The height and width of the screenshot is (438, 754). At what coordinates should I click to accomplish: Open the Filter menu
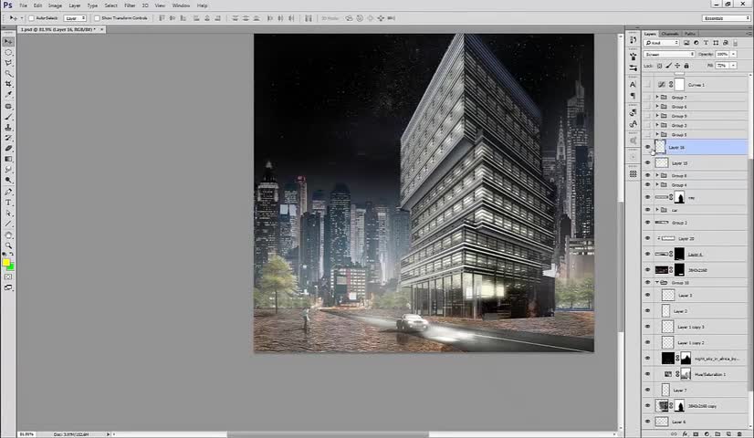pyautogui.click(x=130, y=5)
